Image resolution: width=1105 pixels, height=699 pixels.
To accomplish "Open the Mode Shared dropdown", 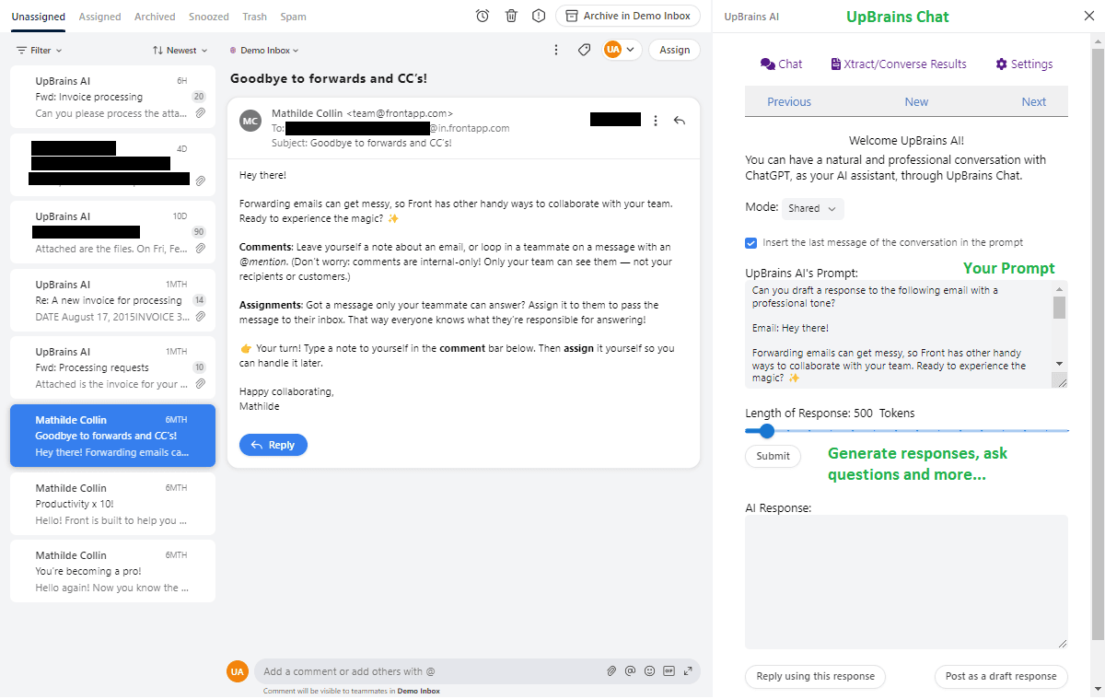I will click(812, 208).
